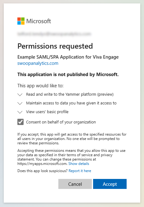
Task: Click the not published by Microsoft warning
Action: tap(68, 75)
